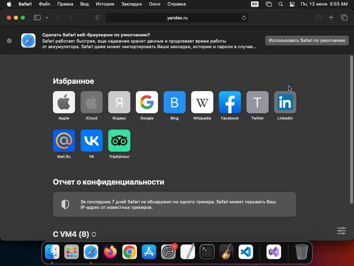Screen dimensions: 354x266
Task: Open the Facebook favorite tile
Action: [x=230, y=102]
